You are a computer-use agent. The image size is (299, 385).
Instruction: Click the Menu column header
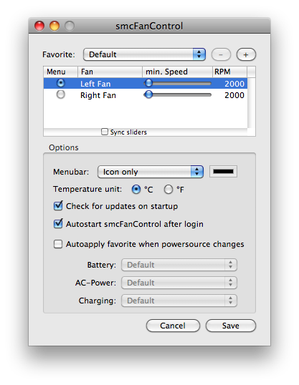pyautogui.click(x=60, y=72)
